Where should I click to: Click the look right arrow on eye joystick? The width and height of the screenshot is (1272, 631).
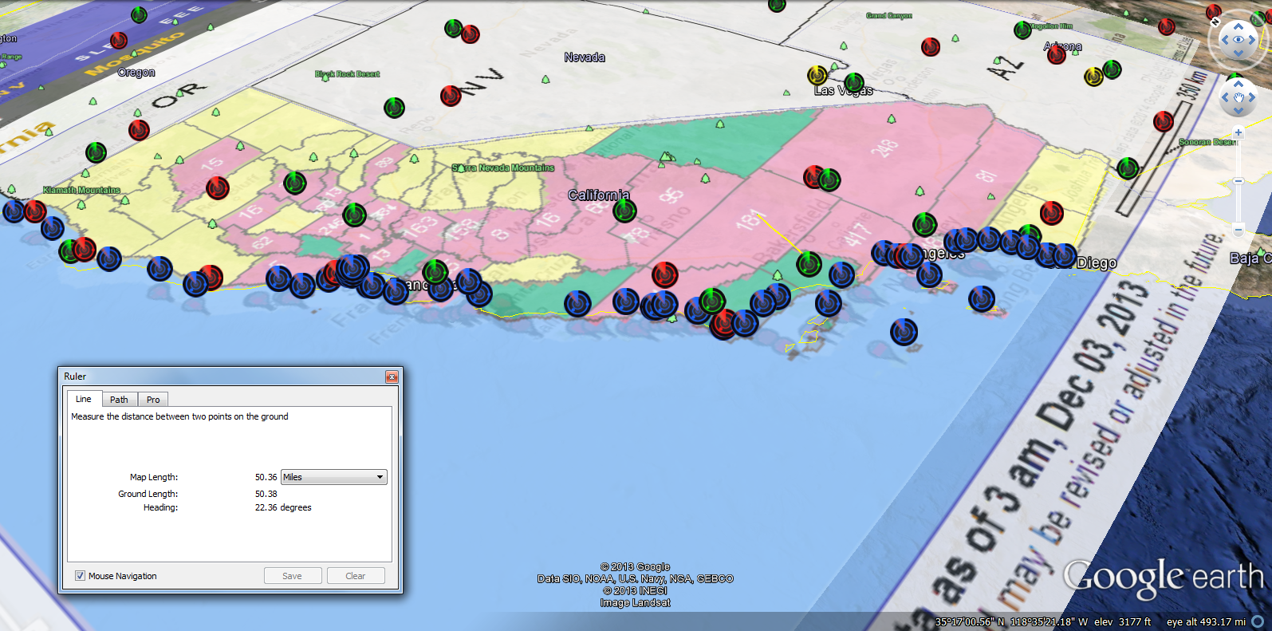point(1253,40)
